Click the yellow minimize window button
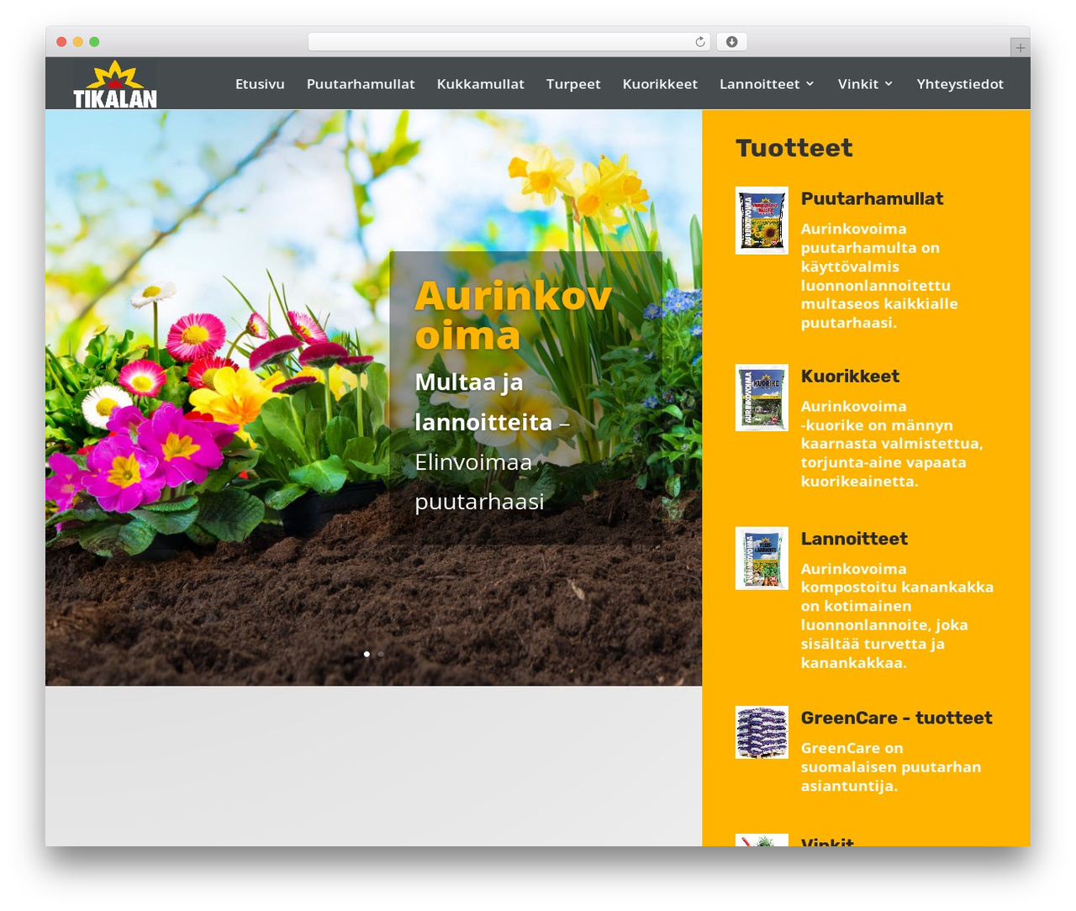The width and height of the screenshot is (1076, 911). (77, 42)
